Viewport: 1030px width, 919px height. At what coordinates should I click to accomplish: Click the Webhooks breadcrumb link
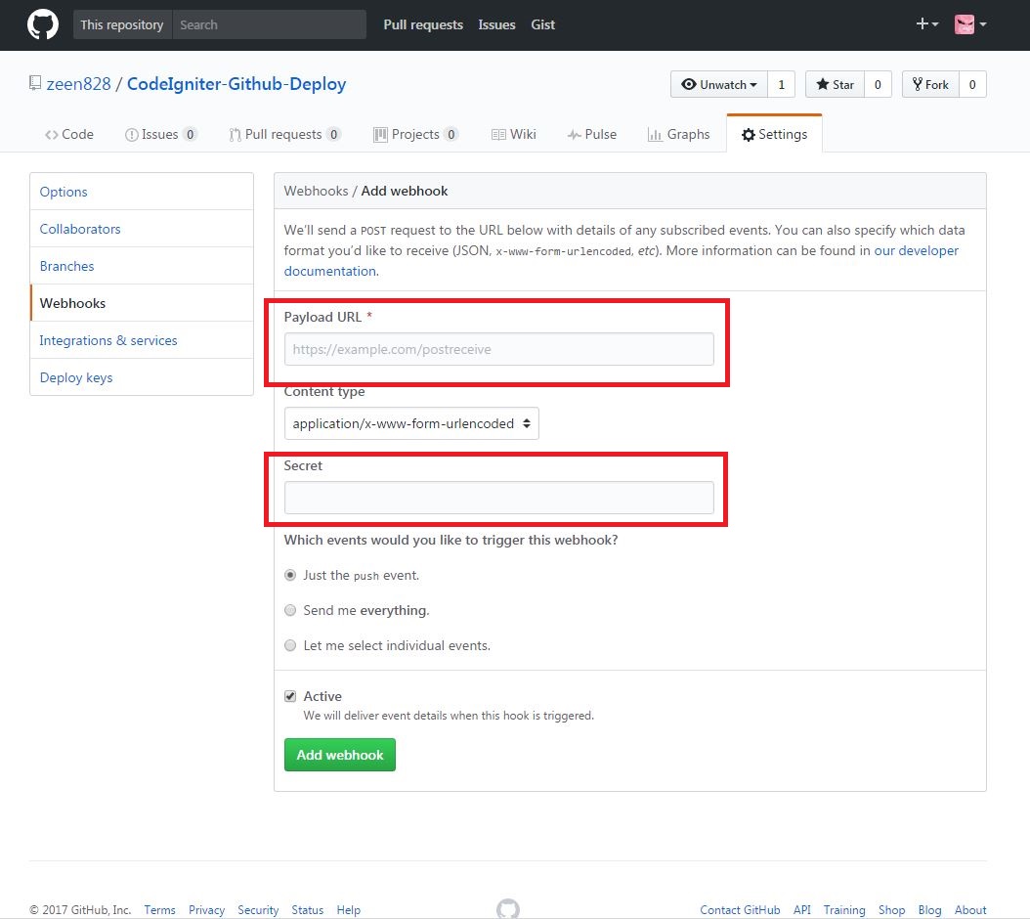316,191
